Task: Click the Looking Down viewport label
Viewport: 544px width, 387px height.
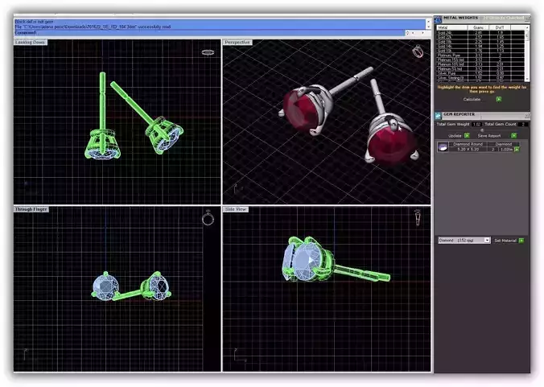Action: (31, 43)
